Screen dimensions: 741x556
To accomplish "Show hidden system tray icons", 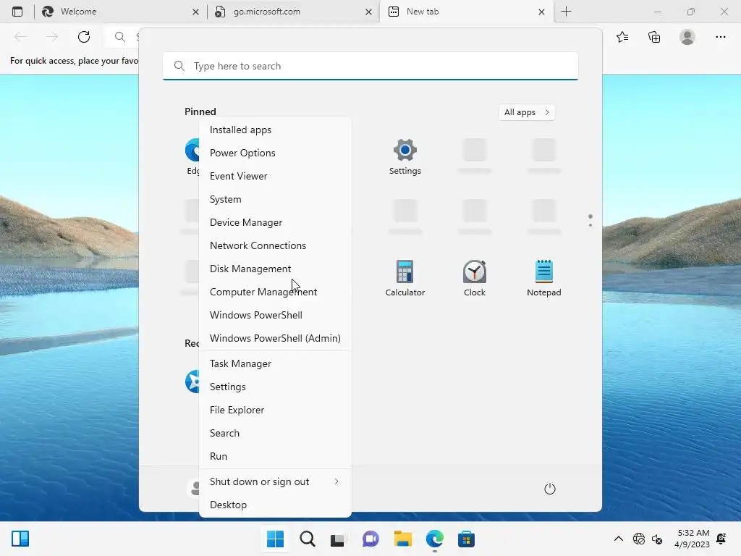I will coord(618,539).
